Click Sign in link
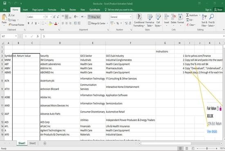 tap(208, 10)
